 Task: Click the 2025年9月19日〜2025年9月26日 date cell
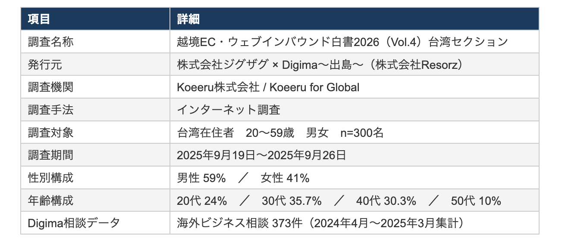tap(261, 155)
